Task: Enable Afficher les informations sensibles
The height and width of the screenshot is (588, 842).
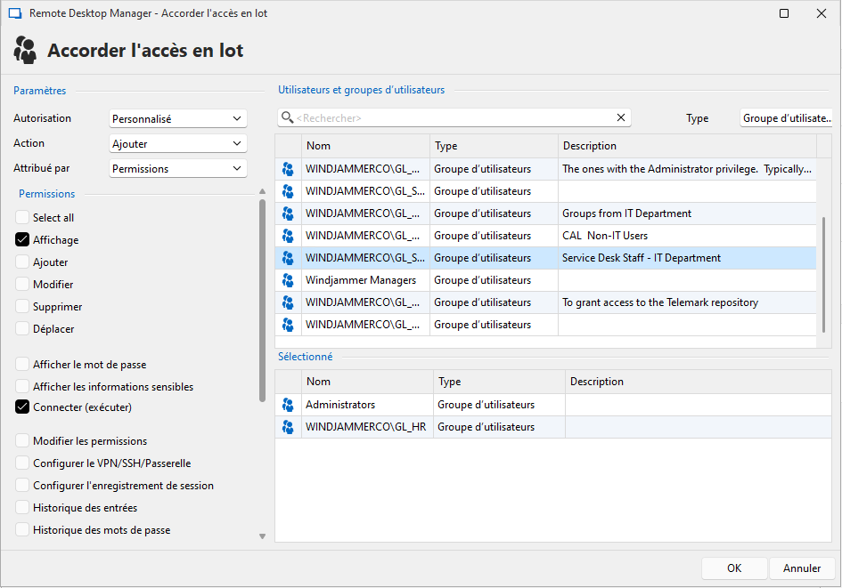Action: (x=22, y=386)
